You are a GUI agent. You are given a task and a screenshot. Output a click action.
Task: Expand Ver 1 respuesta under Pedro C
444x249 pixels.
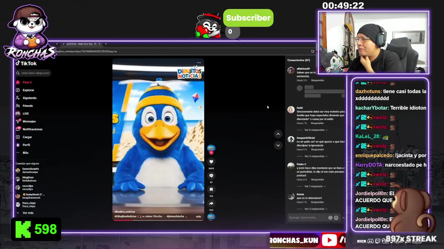pos(315,186)
